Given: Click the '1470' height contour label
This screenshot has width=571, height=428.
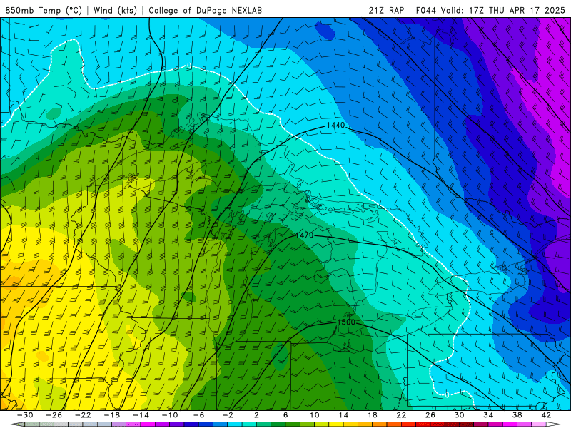Looking at the screenshot, I should [304, 235].
